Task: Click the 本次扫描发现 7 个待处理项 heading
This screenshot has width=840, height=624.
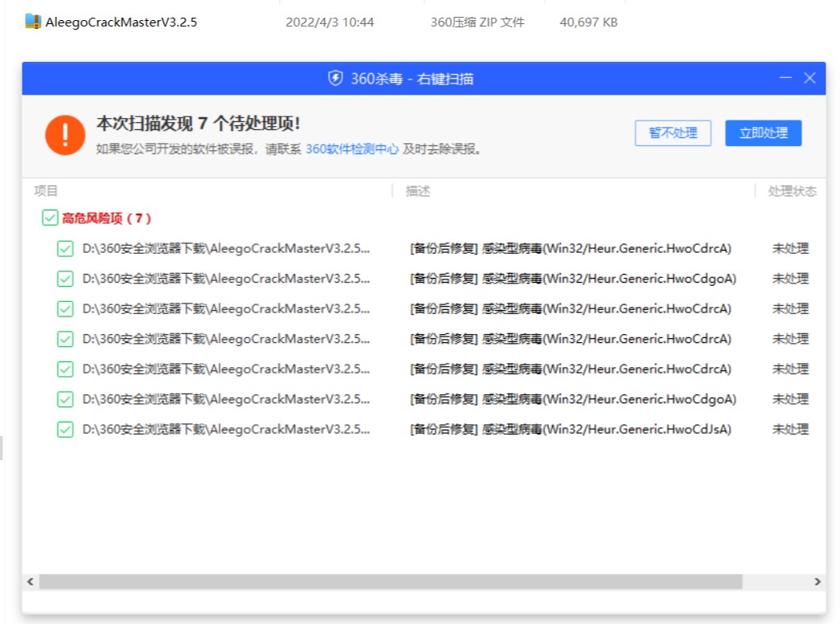Action: click(x=199, y=124)
